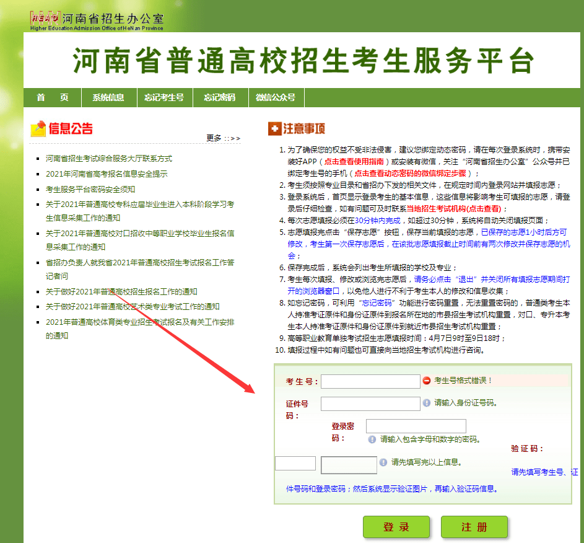
Task: Open 河南省招生考试综合服务大厅联系方式 announcement
Action: tap(109, 159)
